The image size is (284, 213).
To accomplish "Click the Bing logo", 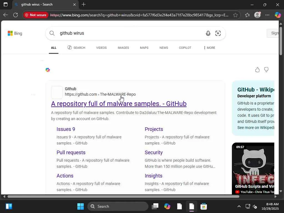I will pyautogui.click(x=15, y=33).
